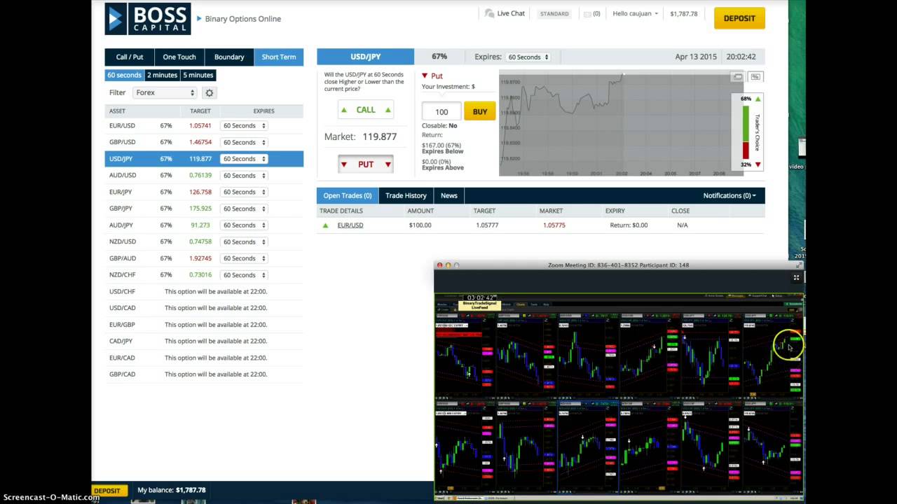This screenshot has height=504, width=897.
Task: Toggle the percent view chart icon
Action: pyautogui.click(x=755, y=77)
